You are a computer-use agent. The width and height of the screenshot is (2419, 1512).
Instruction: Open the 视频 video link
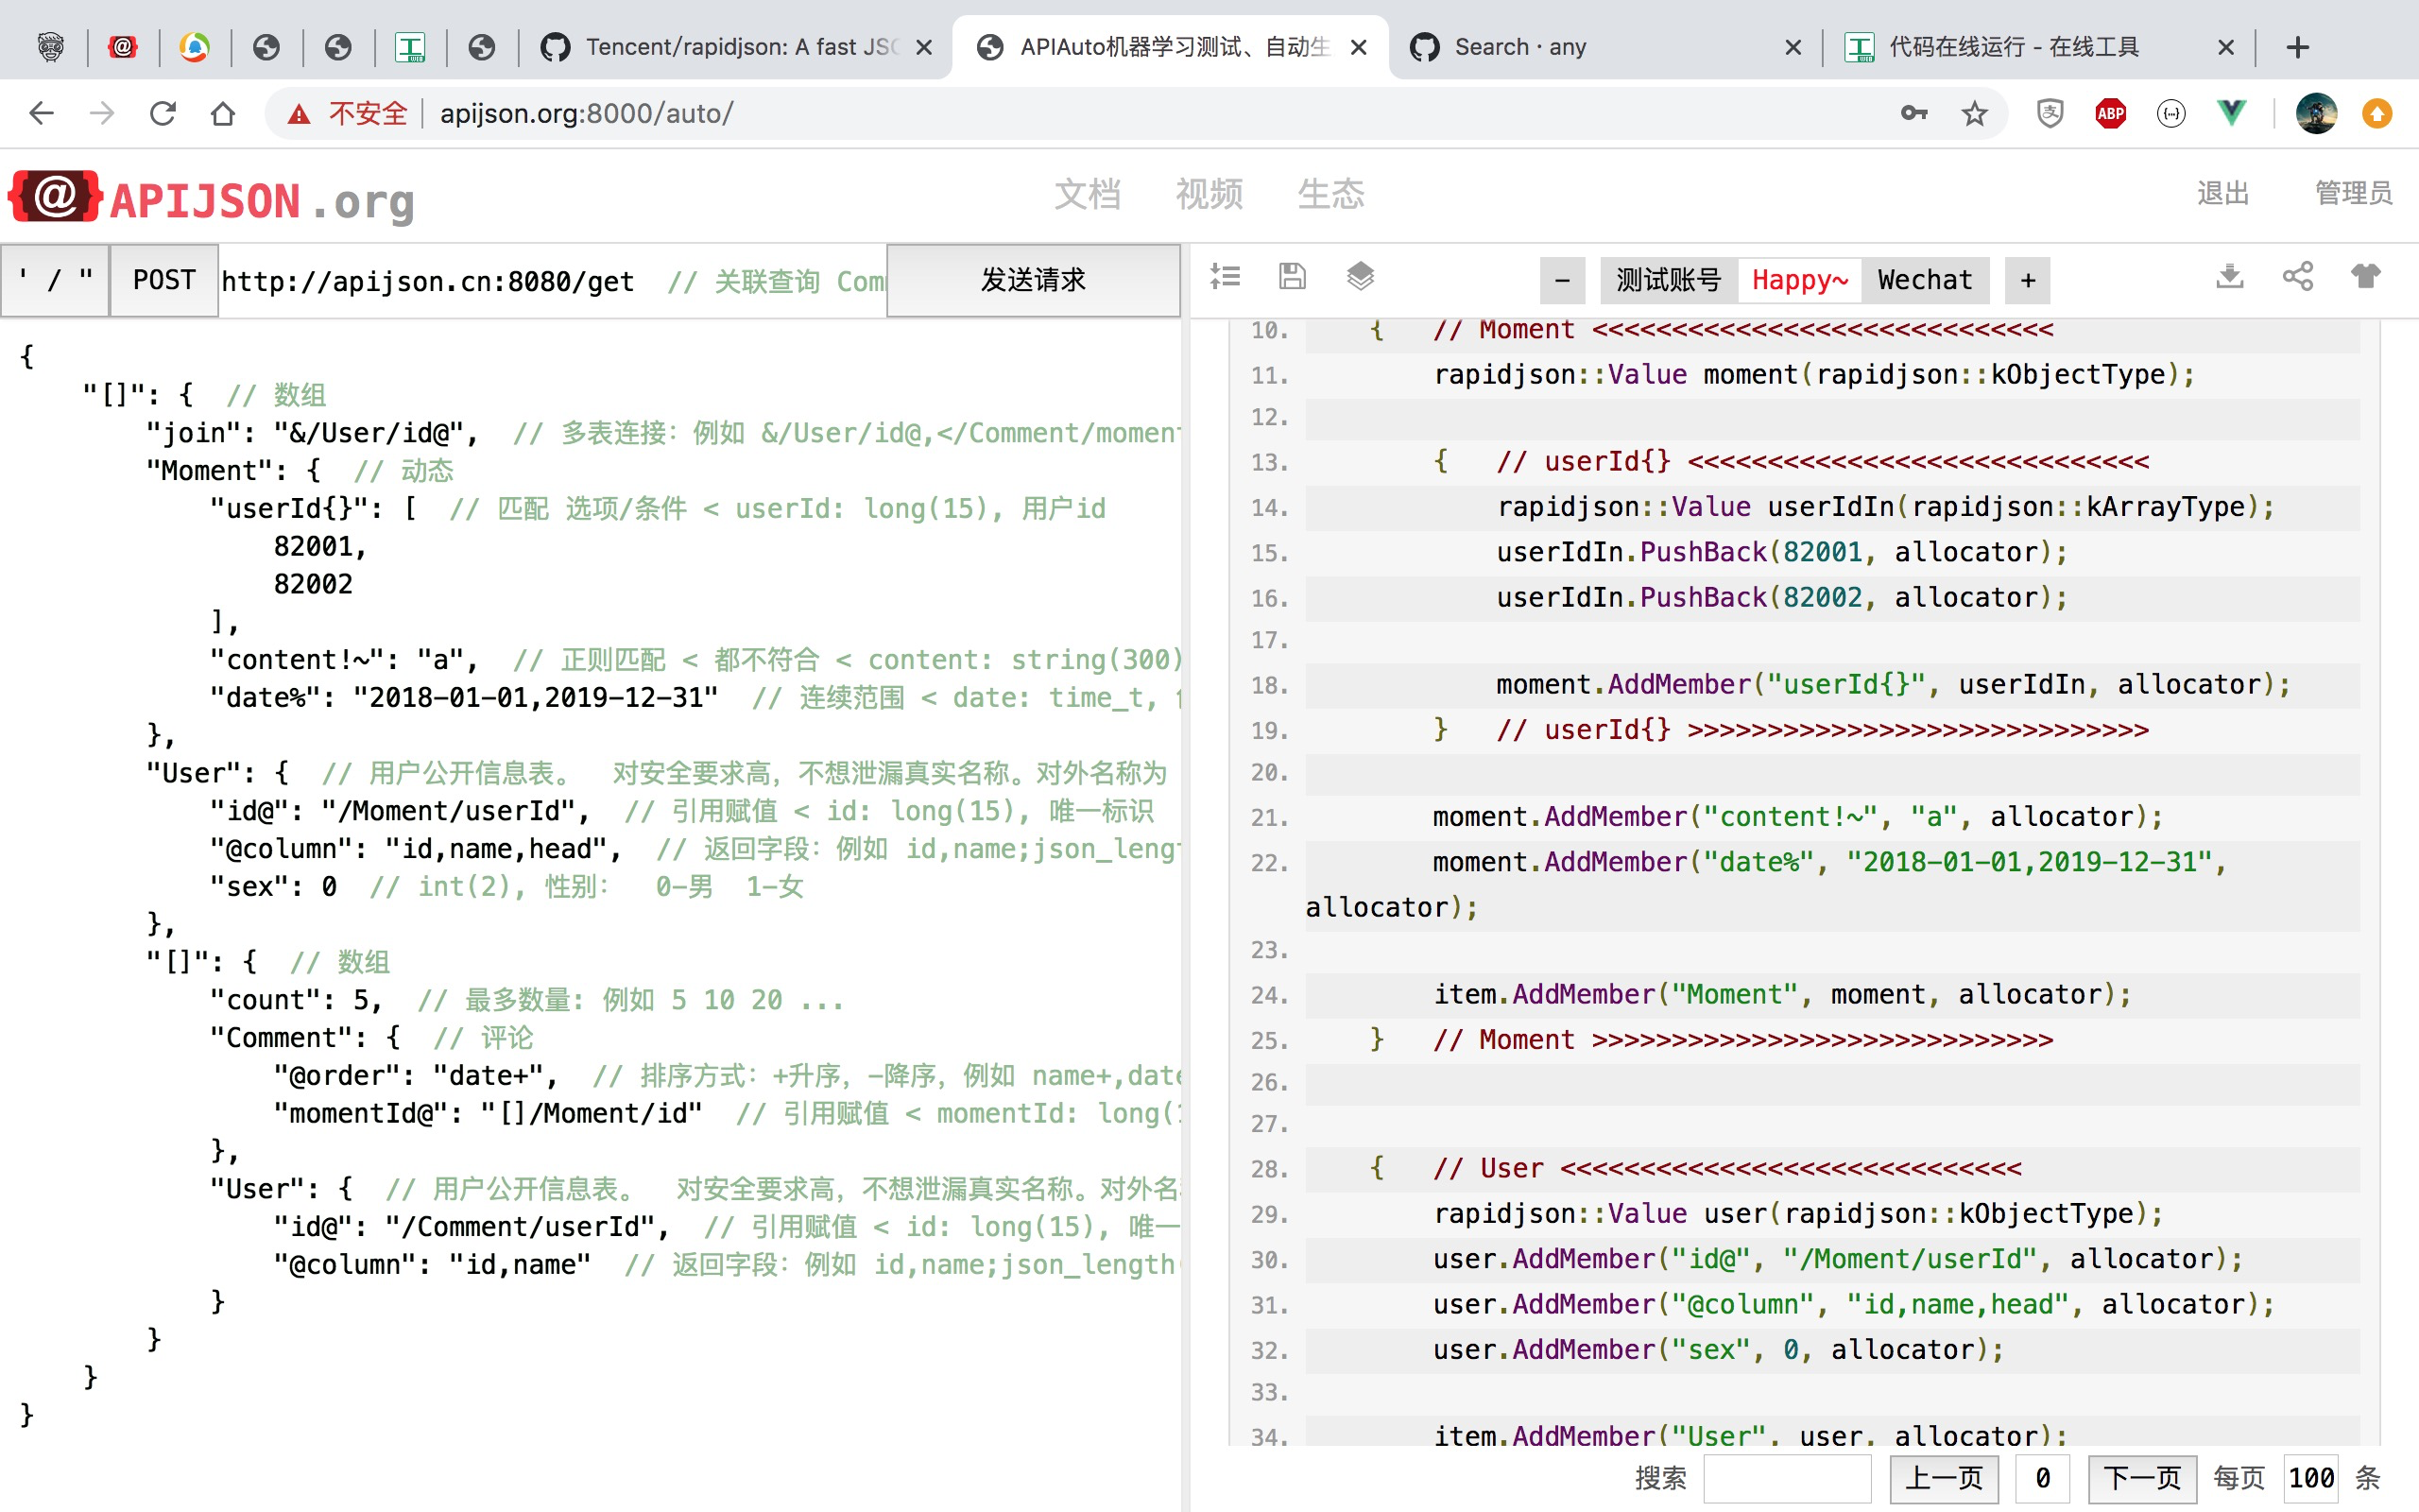click(1209, 194)
